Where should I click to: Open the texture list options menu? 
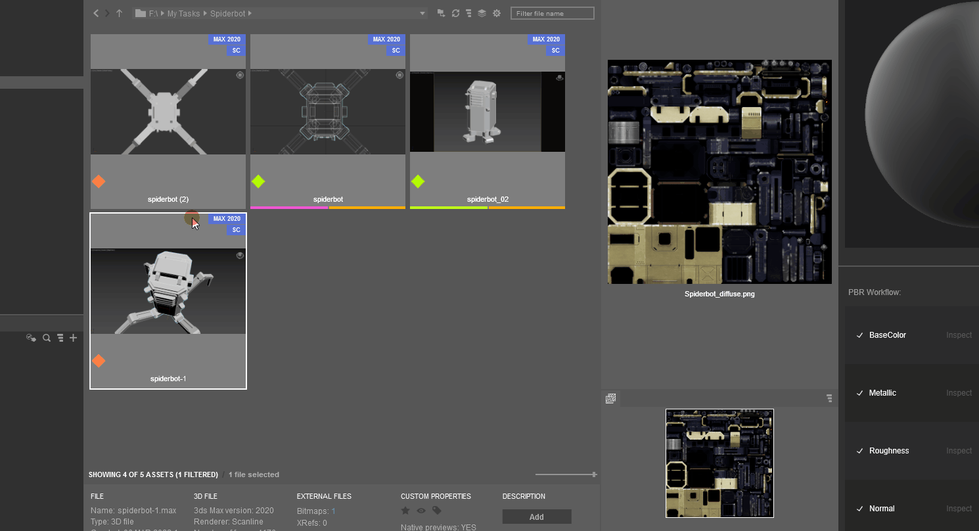pos(829,398)
